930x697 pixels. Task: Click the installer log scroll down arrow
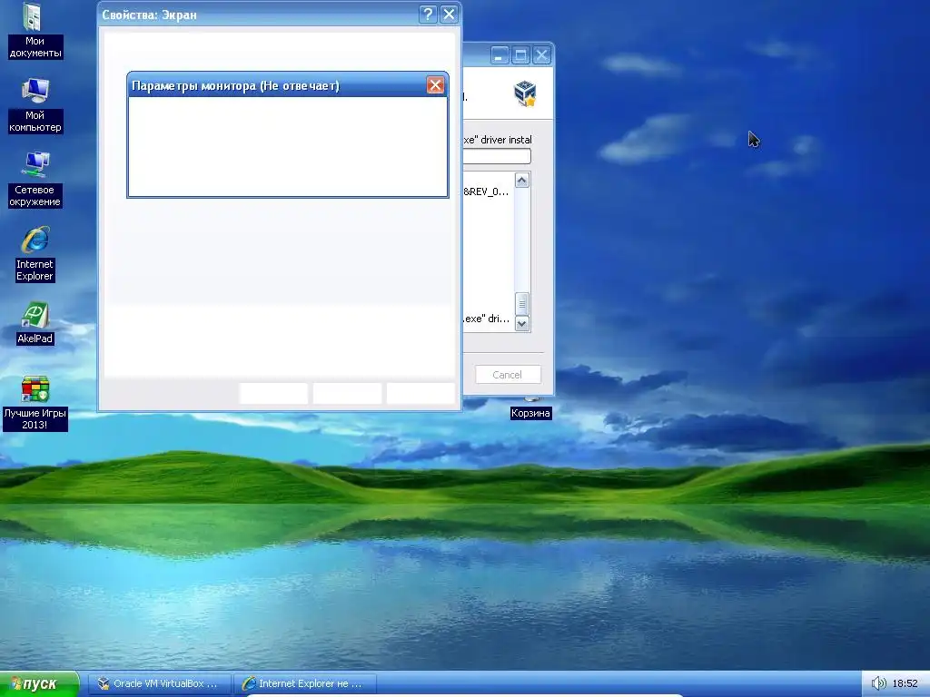[x=522, y=324]
